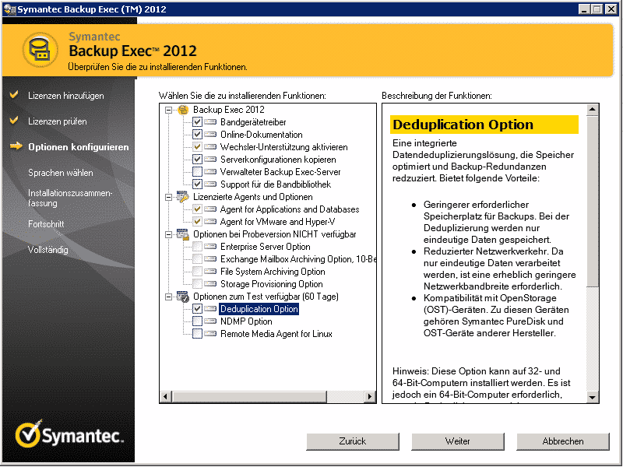Select the Deduplication Option tree row
The width and height of the screenshot is (623, 467).
(x=259, y=309)
